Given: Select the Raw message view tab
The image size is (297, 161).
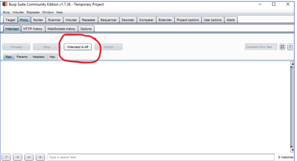Looking at the screenshot, I should coord(9,57).
